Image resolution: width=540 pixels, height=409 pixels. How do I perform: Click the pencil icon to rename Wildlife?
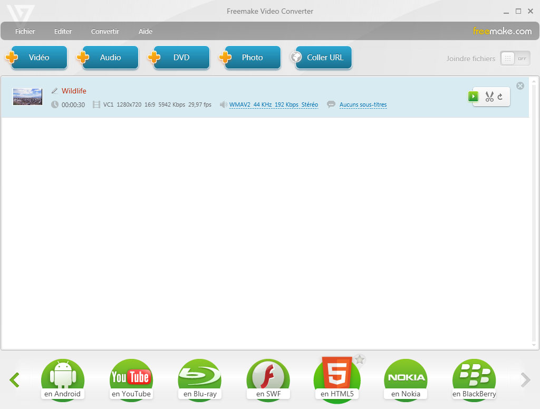pos(54,91)
